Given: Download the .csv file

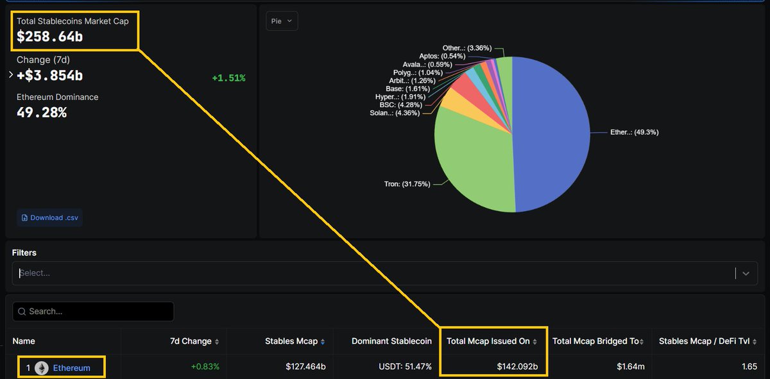Looking at the screenshot, I should click(x=49, y=217).
